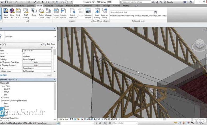
Task: Open the Help dropdown arrow
Action: (193, 2)
